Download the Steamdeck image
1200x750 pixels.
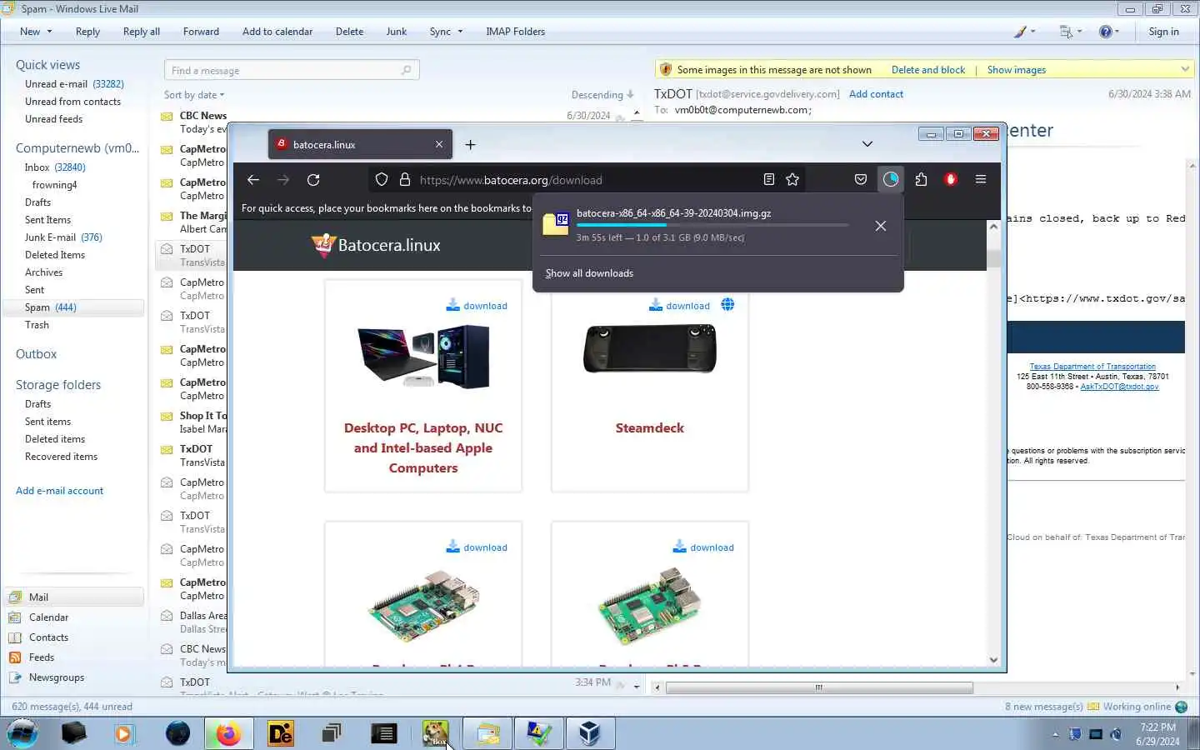[x=680, y=306]
